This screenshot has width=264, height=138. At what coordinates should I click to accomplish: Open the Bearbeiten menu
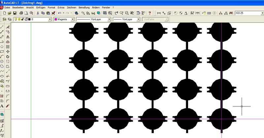[x=18, y=8]
